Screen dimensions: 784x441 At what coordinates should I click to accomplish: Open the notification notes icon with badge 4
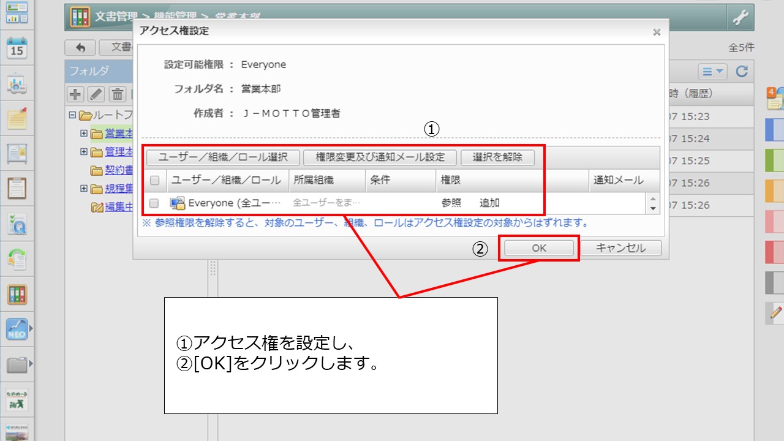775,98
